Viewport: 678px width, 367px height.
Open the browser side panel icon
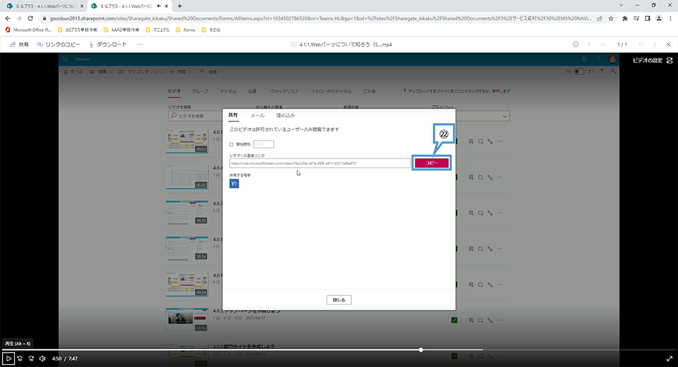[x=647, y=18]
